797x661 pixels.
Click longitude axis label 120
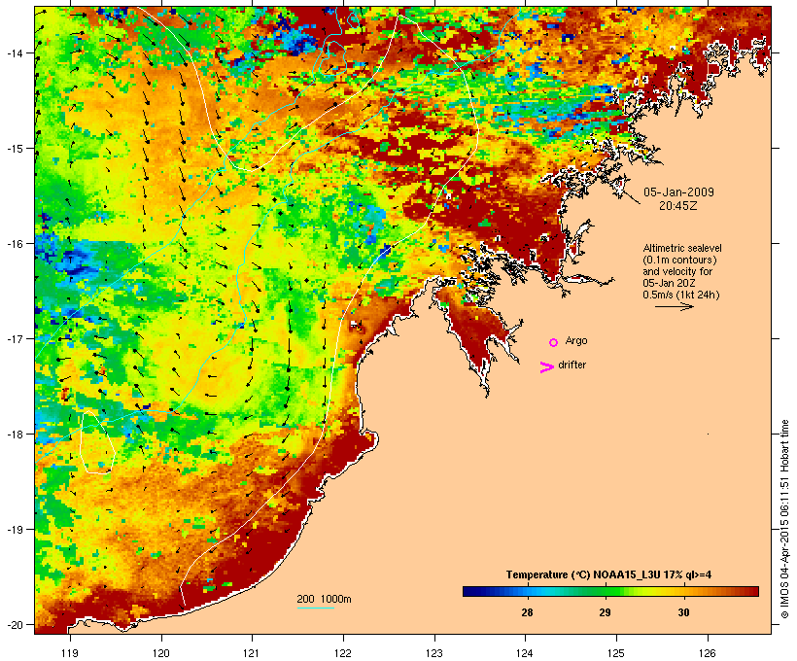coord(161,653)
